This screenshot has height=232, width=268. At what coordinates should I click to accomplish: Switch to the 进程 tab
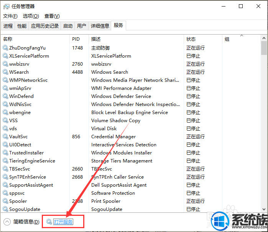[x=8, y=26]
